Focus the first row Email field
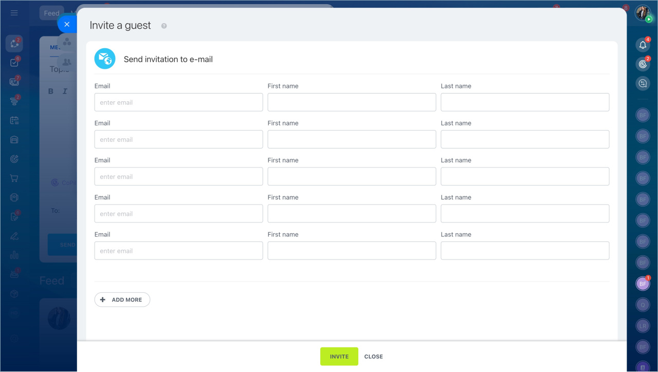 click(179, 102)
